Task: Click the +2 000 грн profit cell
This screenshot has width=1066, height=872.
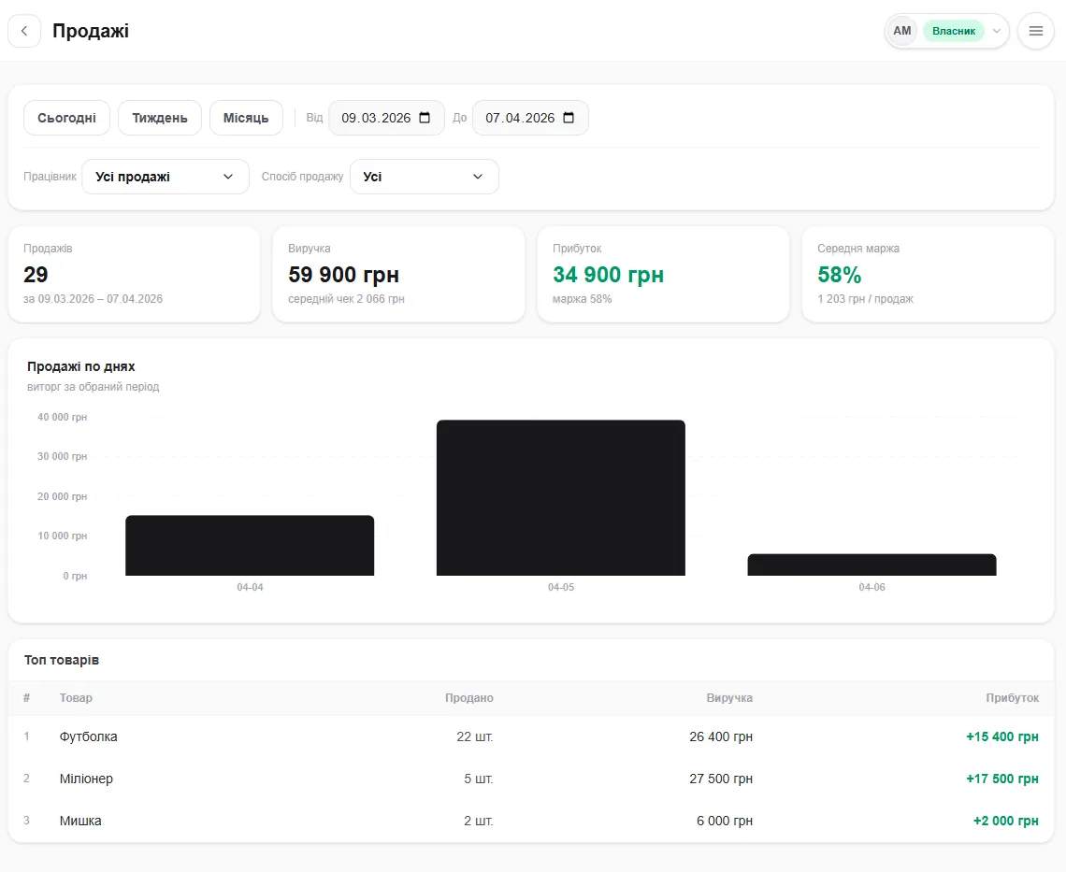Action: [x=1006, y=821]
